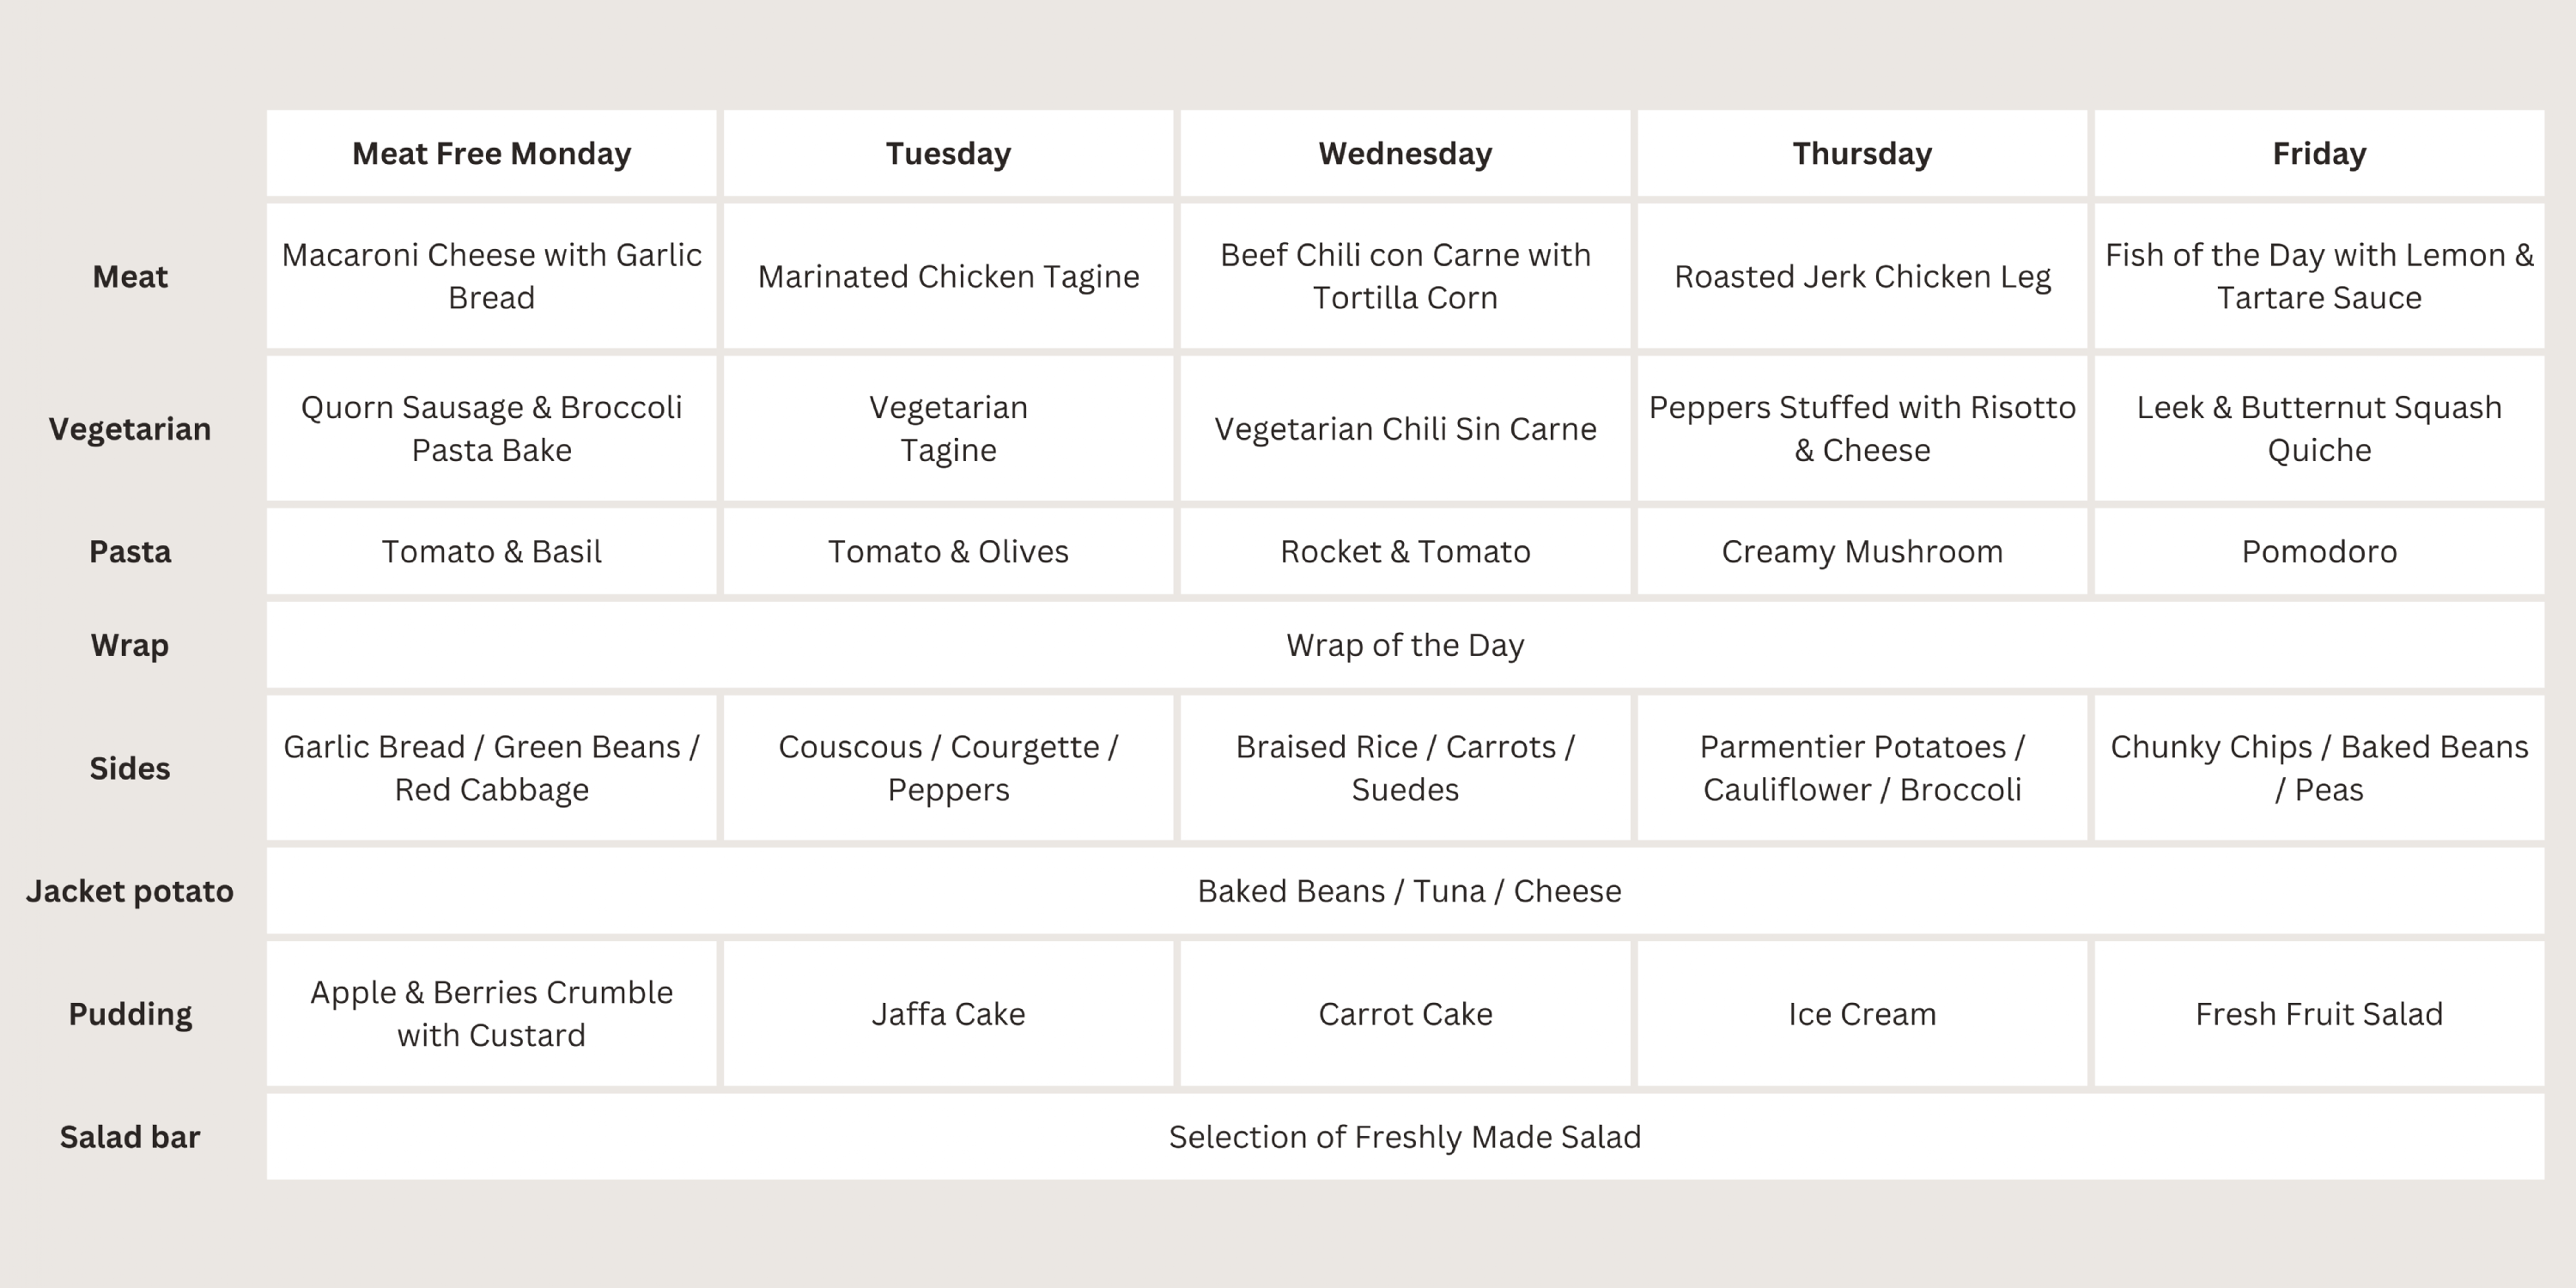Select the Pomodoro pasta cell
Screen dimensions: 2576x1288
tap(2319, 552)
